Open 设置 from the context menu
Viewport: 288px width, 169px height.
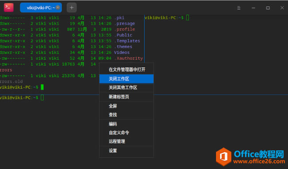click(127, 151)
